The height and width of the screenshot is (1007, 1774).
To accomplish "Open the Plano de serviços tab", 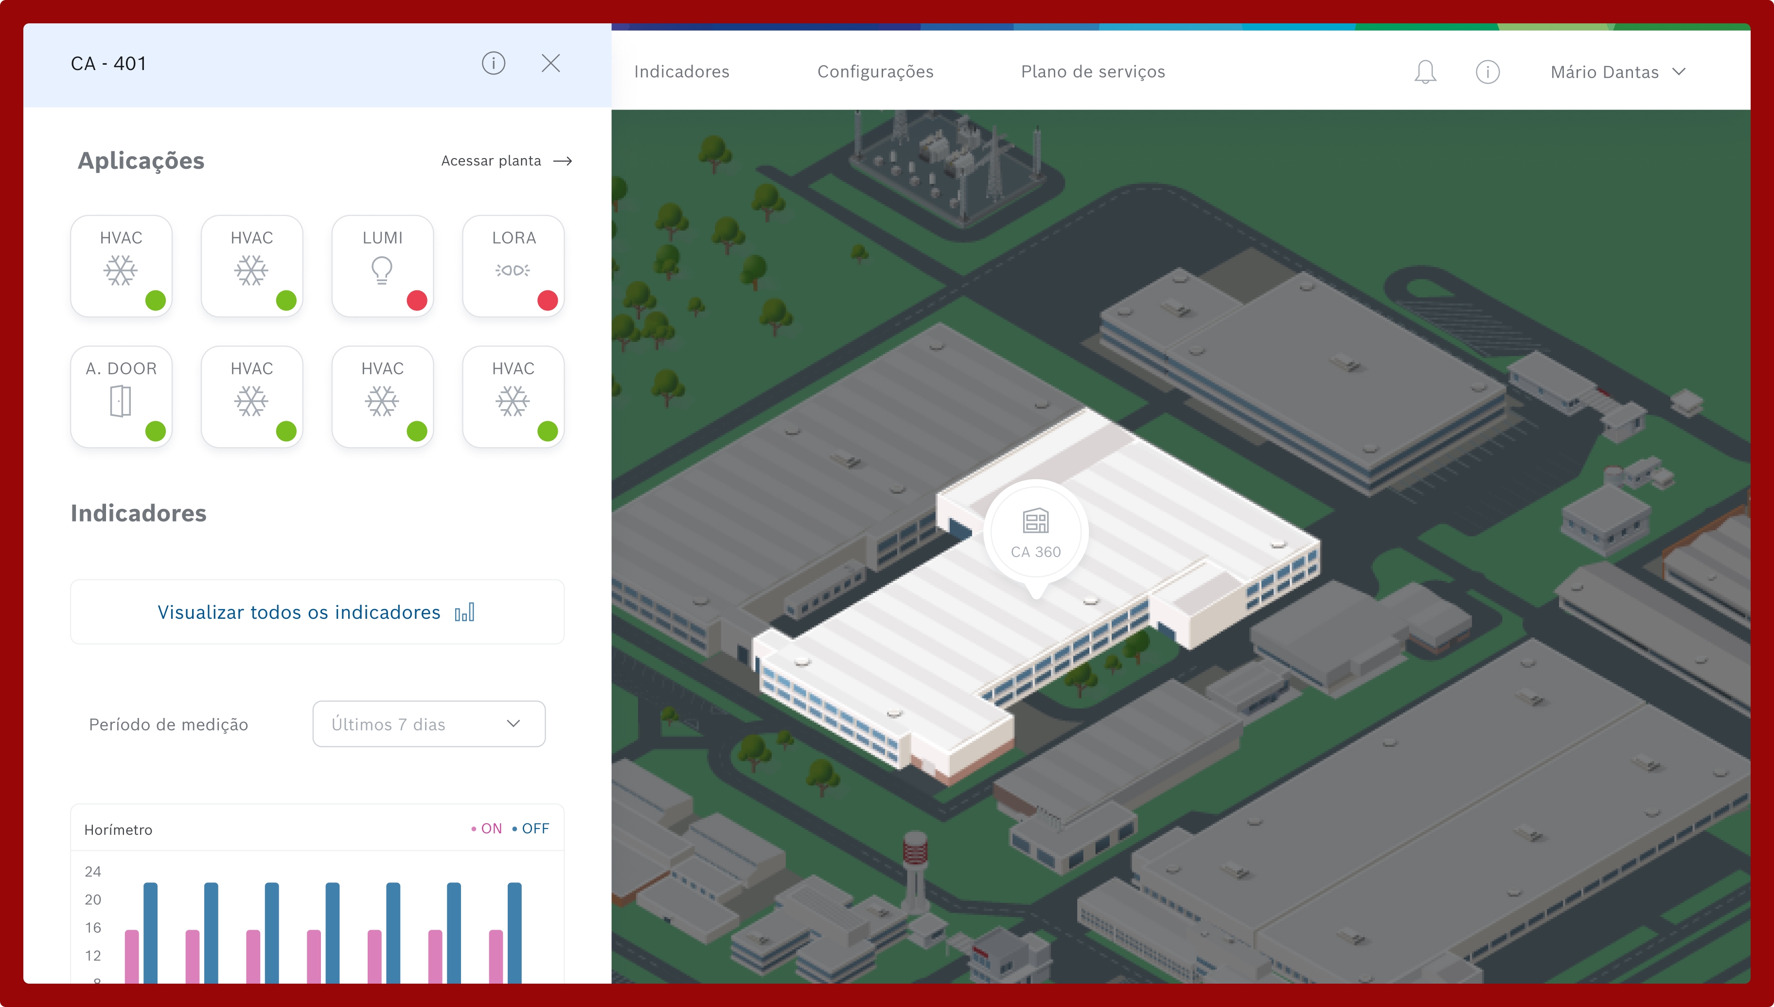I will (1093, 72).
